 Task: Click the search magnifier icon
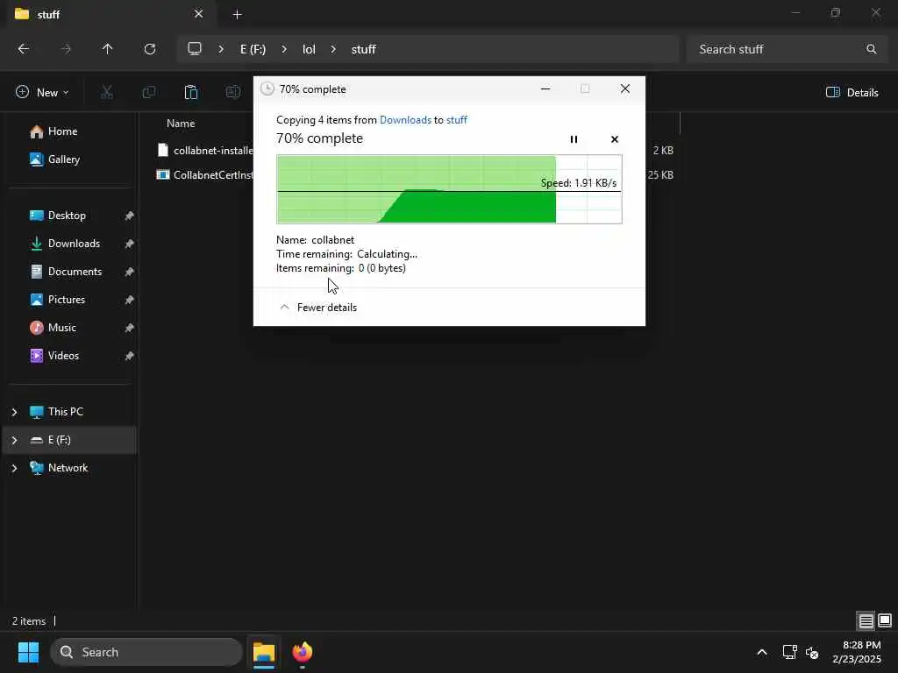pyautogui.click(x=871, y=49)
